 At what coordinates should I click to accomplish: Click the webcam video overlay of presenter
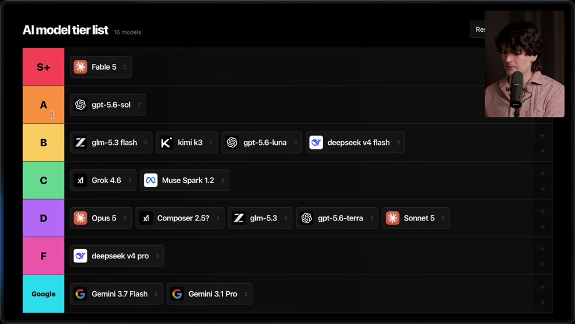point(524,64)
